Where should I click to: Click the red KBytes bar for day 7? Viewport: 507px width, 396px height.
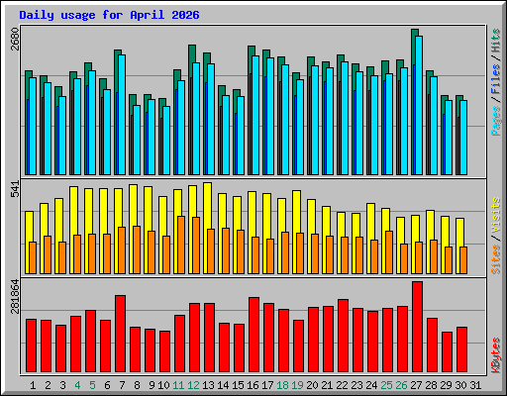point(120,334)
